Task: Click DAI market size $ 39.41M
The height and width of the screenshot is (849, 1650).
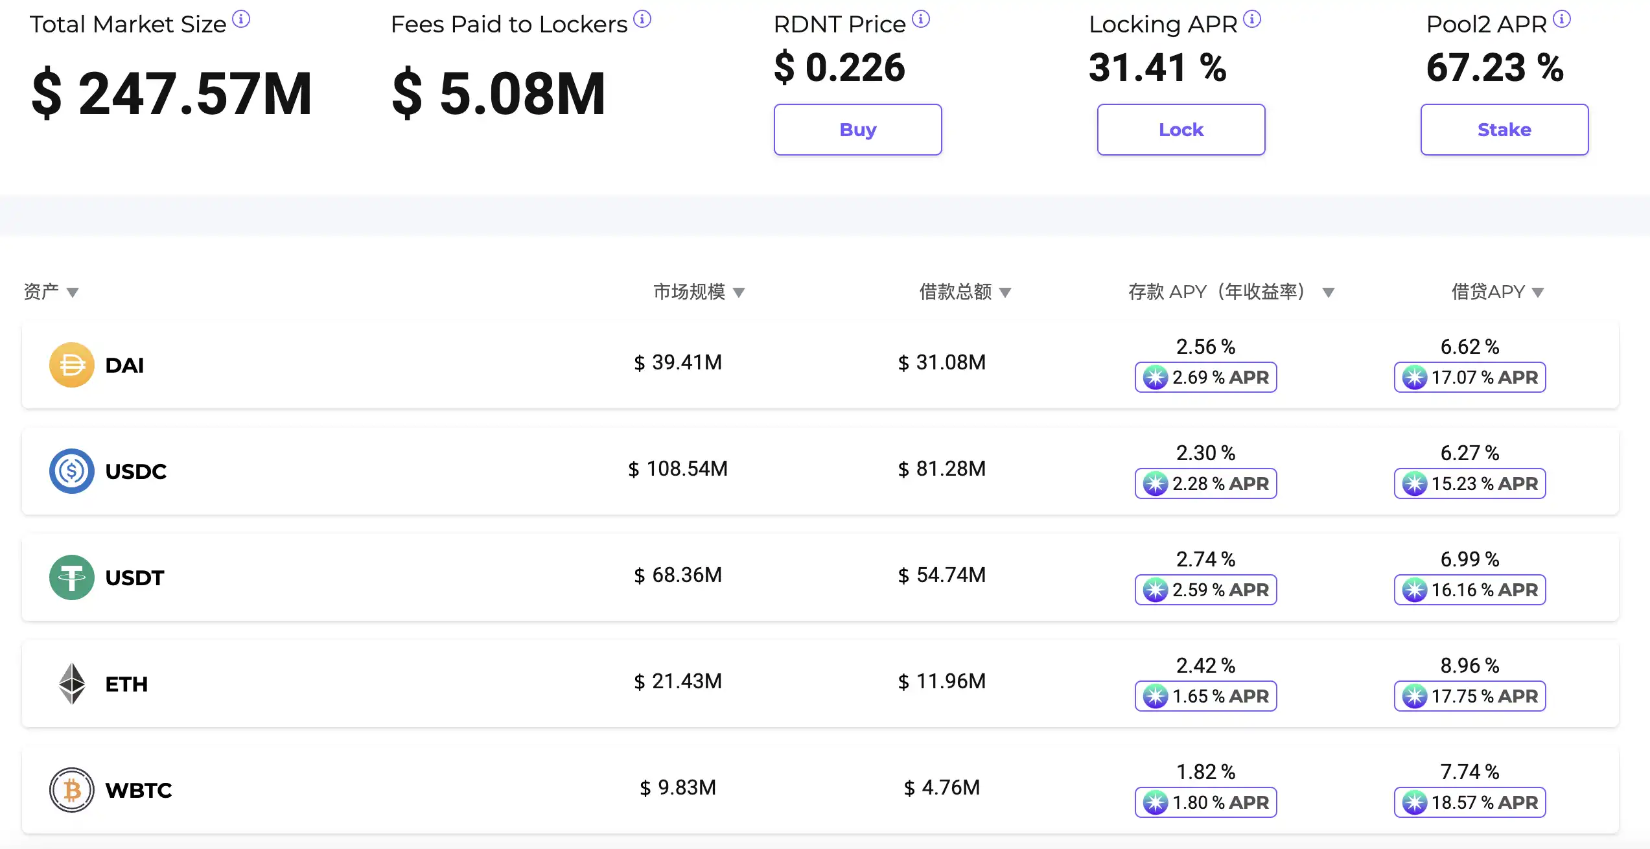Action: pyautogui.click(x=678, y=362)
